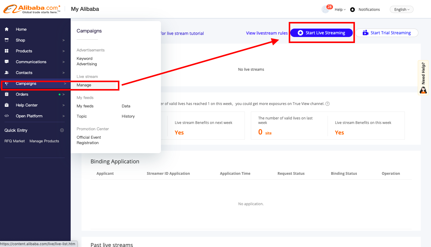Open the English language dropdown

(x=402, y=9)
